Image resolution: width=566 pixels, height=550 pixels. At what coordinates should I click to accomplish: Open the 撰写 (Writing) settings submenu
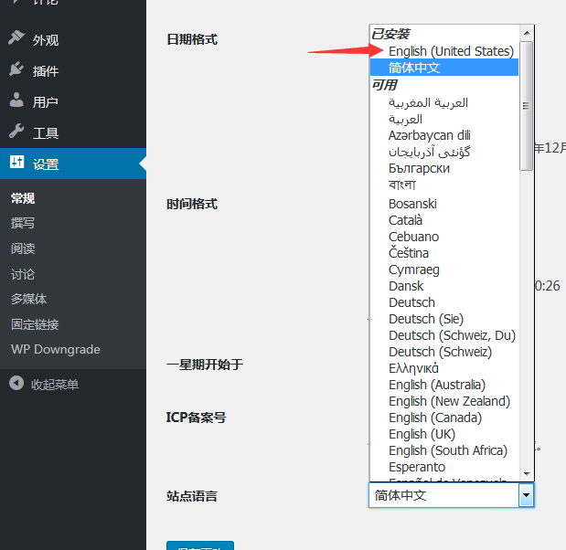click(x=23, y=223)
